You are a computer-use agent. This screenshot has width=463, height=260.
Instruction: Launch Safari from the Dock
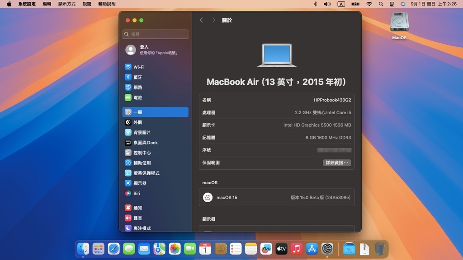tap(113, 249)
